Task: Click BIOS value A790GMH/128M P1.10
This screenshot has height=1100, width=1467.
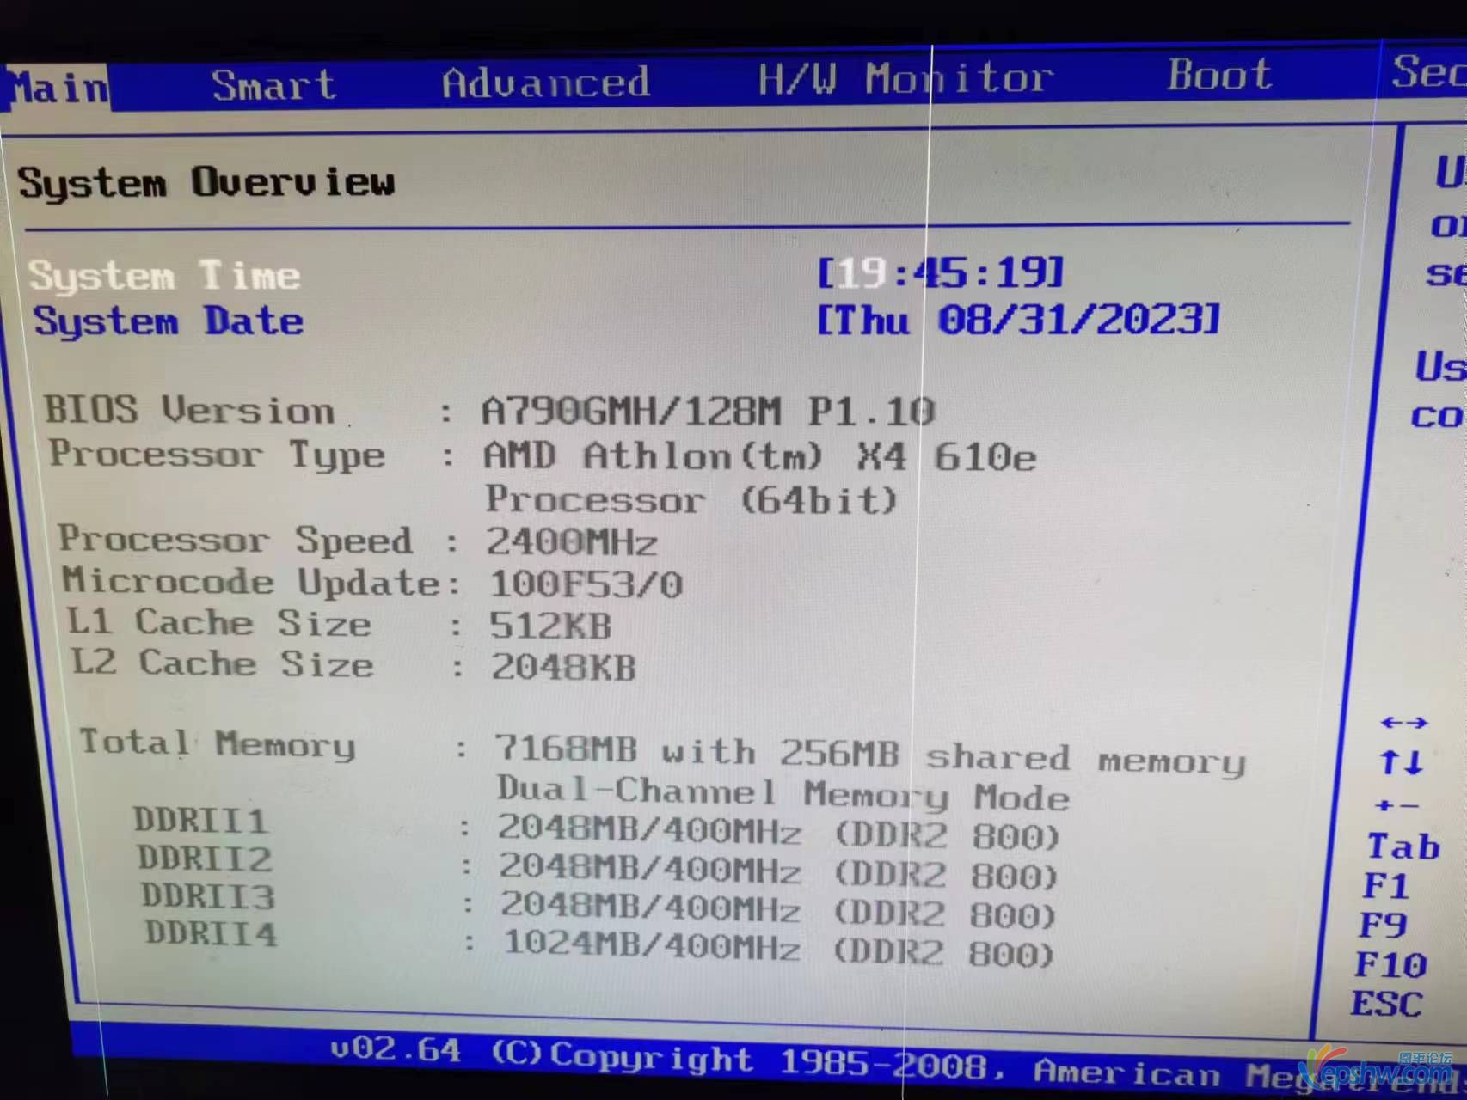Action: click(708, 412)
